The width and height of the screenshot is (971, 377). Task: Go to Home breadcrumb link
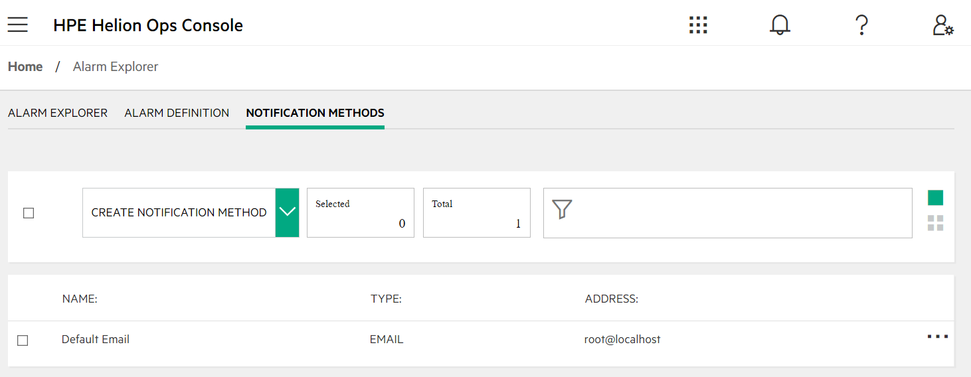(25, 66)
